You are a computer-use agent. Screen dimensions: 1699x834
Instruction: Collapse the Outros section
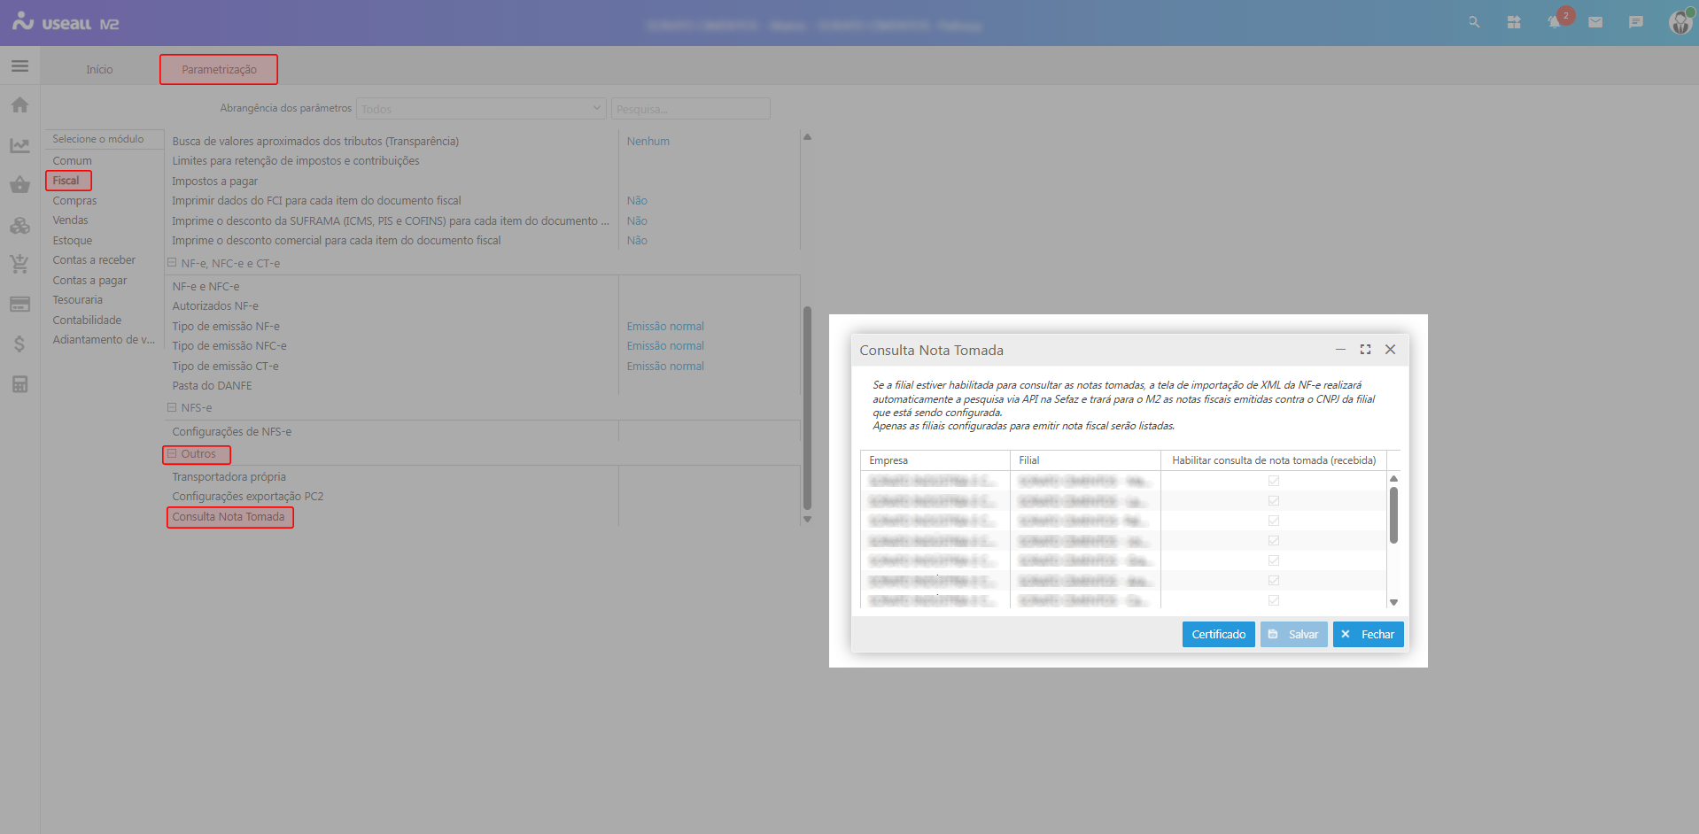173,454
